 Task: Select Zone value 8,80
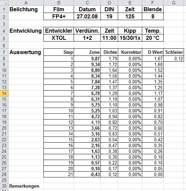(x=87, y=70)
